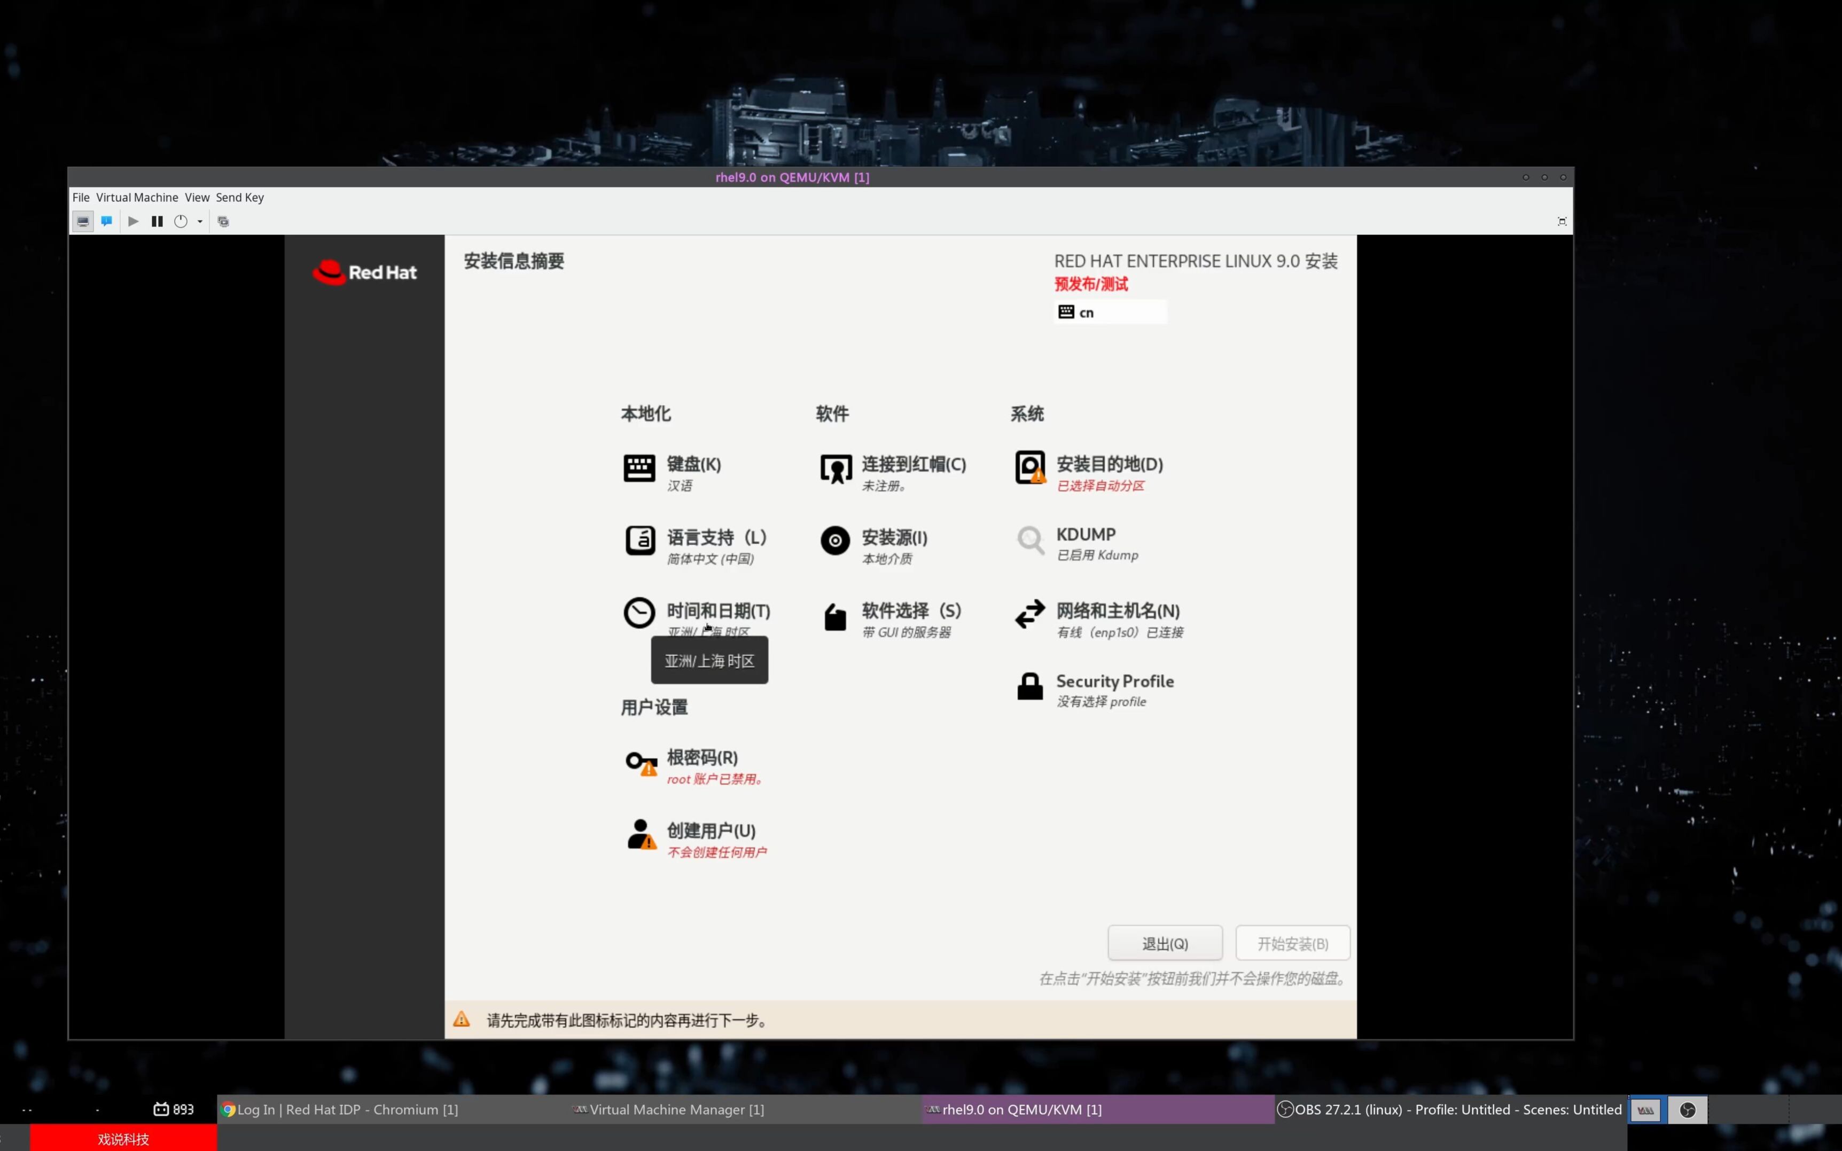Open language support (语言支持) icon

(639, 541)
